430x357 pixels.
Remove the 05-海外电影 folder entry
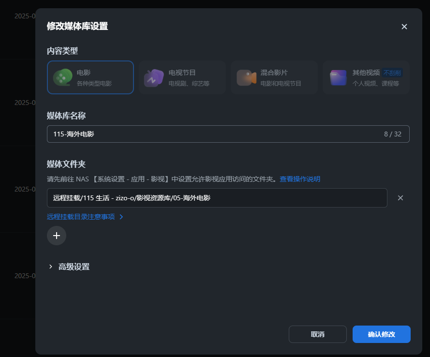400,198
